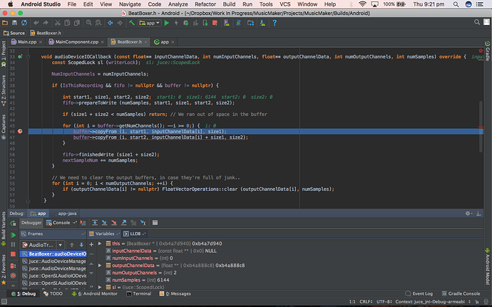
Task: Stop the debug session with the red square
Action: click(13, 254)
